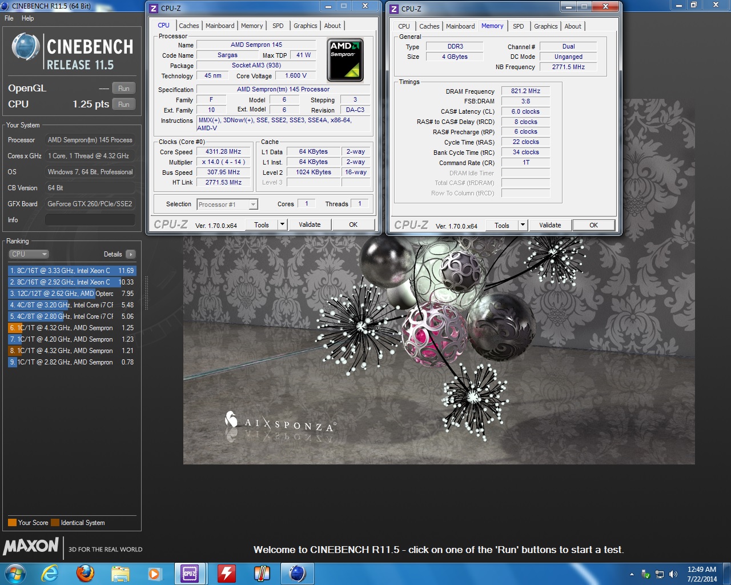The image size is (731, 585).
Task: Click the ranking panel resize grip
Action: [146, 293]
